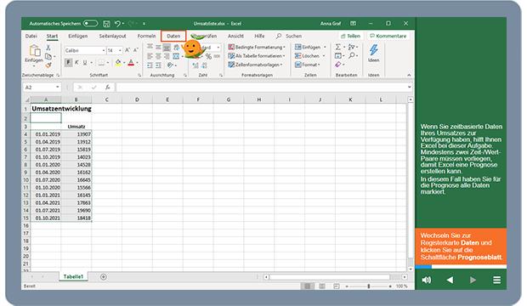Switch to the Einfügen ribbon tab
This screenshot has width=527, height=306.
(78, 36)
